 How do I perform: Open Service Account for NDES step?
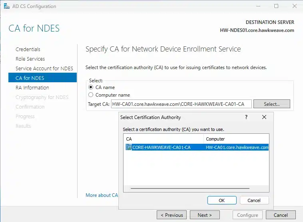[44, 68]
